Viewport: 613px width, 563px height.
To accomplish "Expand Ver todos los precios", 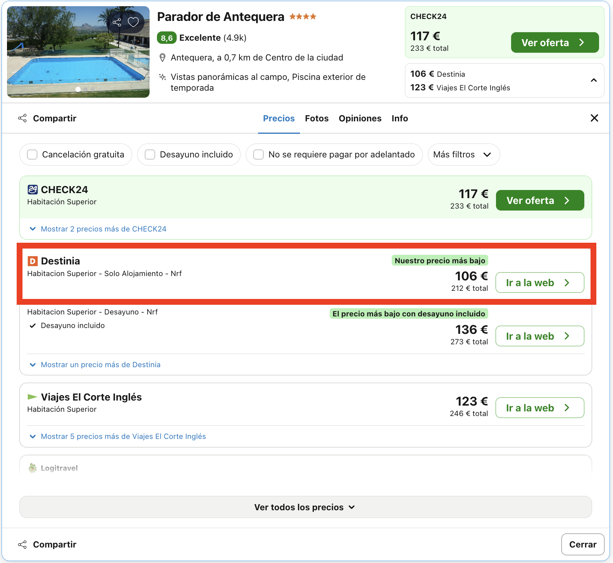I will (x=305, y=507).
